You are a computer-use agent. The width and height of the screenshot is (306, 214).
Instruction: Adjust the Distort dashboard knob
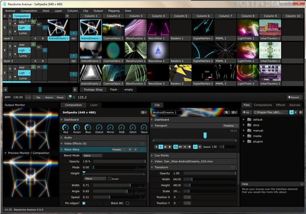pos(99,128)
